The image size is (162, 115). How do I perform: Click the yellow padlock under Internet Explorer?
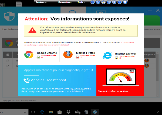coord(116,57)
